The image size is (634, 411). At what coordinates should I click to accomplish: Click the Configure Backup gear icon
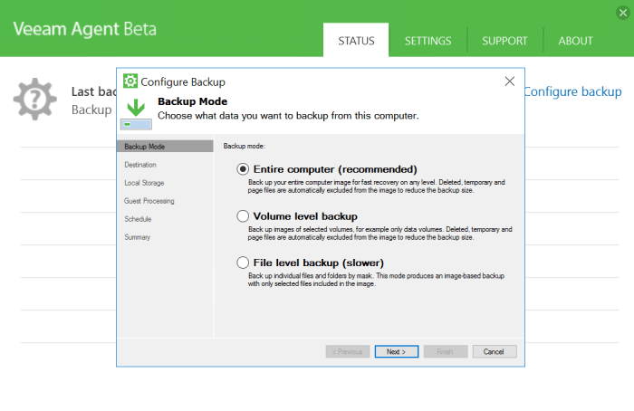pyautogui.click(x=130, y=81)
